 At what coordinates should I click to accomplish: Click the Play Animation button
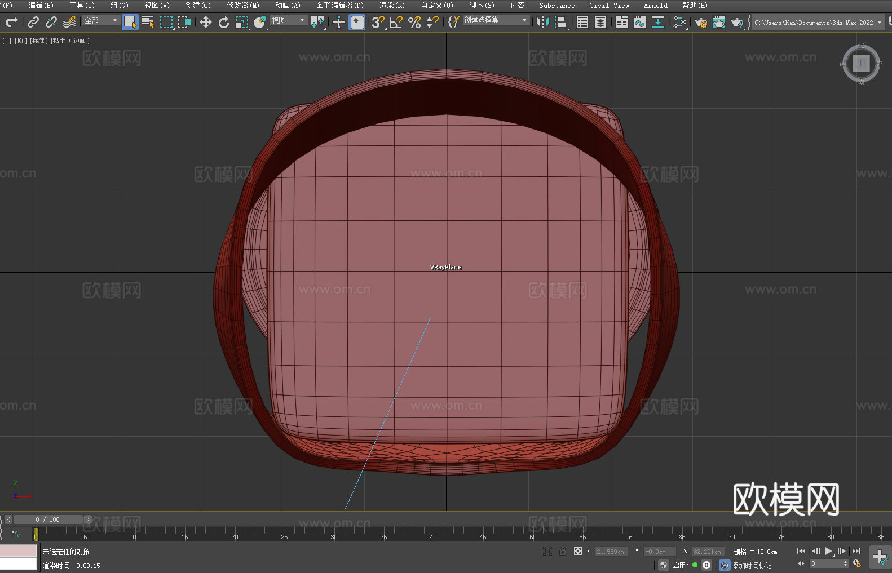tap(828, 551)
